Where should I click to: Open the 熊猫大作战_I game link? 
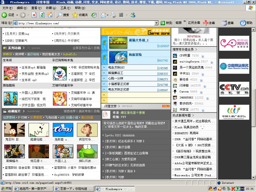point(139,40)
